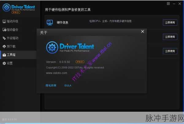Click the second 立即使用 button in tool list
Screen dimensions: 184x124
(x=170, y=37)
